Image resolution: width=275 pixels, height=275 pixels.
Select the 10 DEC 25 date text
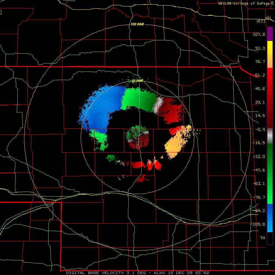(180, 273)
